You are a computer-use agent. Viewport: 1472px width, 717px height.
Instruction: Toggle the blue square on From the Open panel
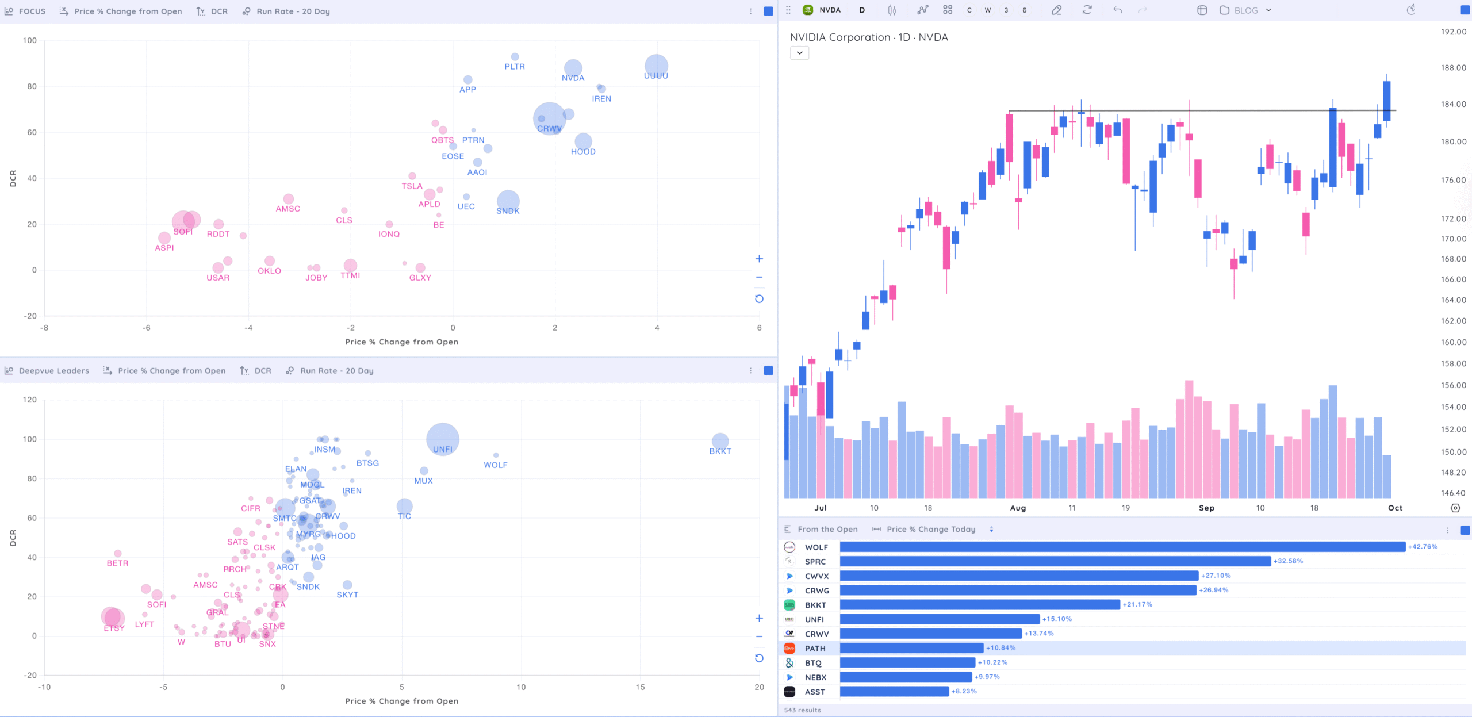(1465, 530)
